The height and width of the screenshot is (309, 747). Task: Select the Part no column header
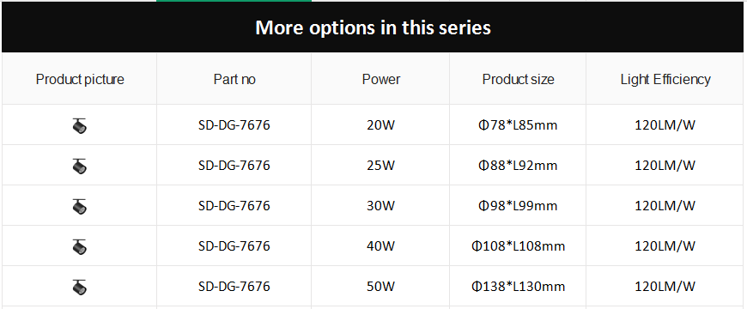tap(234, 79)
